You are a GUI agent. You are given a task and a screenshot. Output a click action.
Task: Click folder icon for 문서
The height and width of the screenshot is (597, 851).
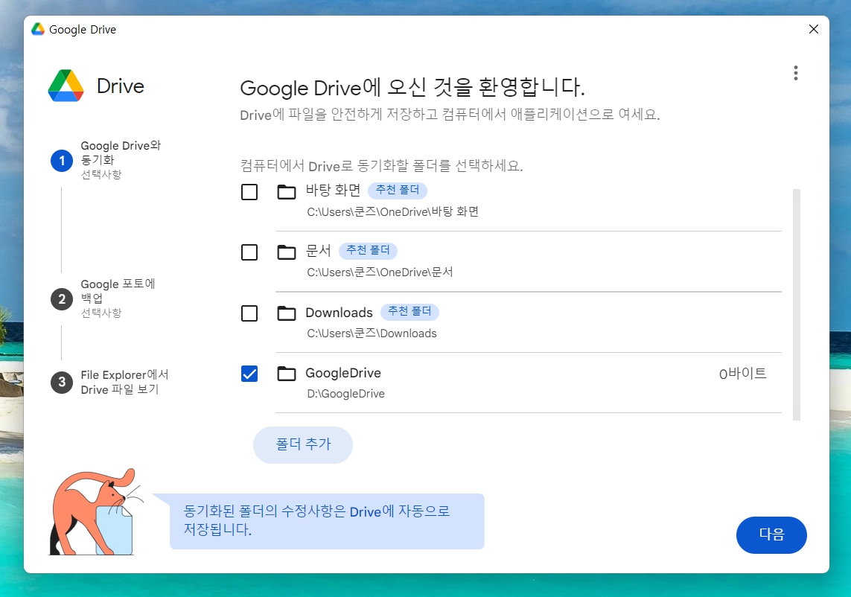point(287,252)
